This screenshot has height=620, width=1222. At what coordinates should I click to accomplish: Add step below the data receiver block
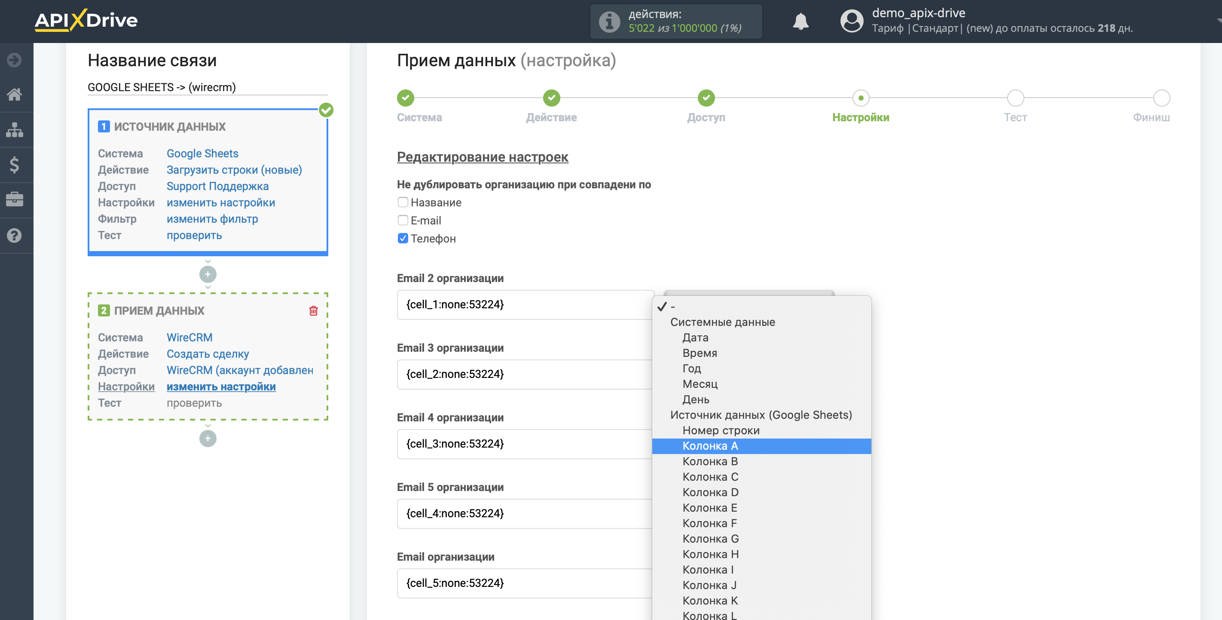208,438
